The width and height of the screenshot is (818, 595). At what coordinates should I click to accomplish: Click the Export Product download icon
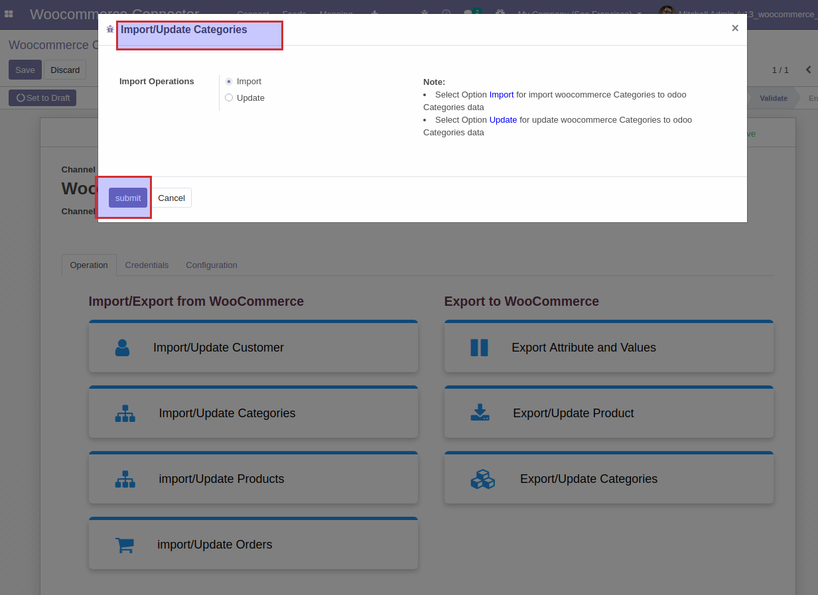point(480,413)
